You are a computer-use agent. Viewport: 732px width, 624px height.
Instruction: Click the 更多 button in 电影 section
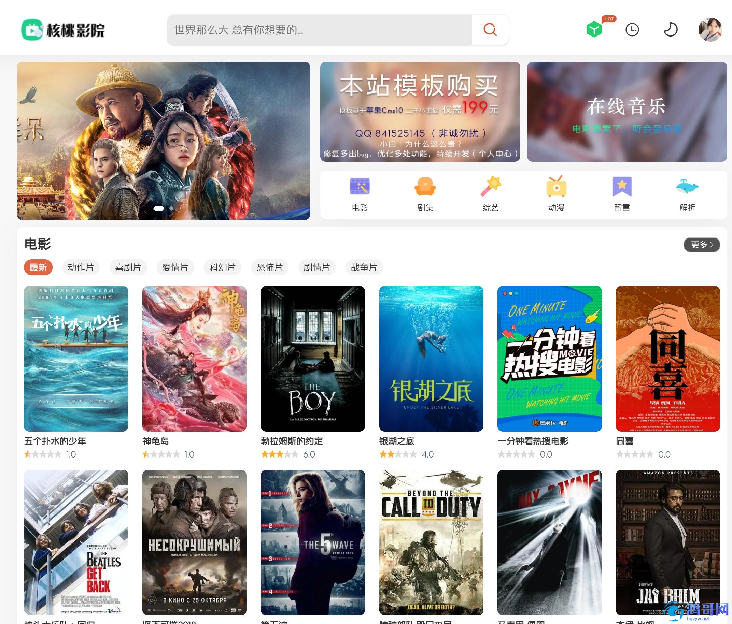click(702, 245)
